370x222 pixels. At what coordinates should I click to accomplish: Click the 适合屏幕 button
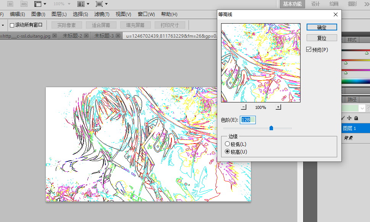click(101, 25)
